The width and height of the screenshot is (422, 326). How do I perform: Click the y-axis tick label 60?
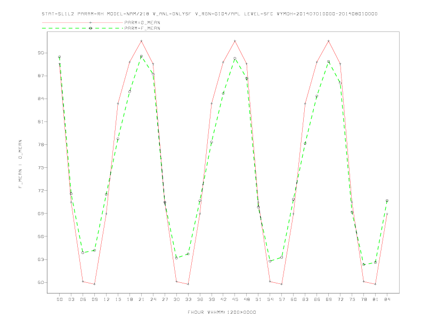tap(40, 282)
